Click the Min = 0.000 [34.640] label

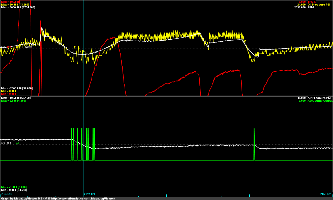pos(14,190)
